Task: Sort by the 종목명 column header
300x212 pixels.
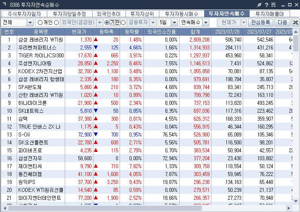Action: tap(41, 32)
